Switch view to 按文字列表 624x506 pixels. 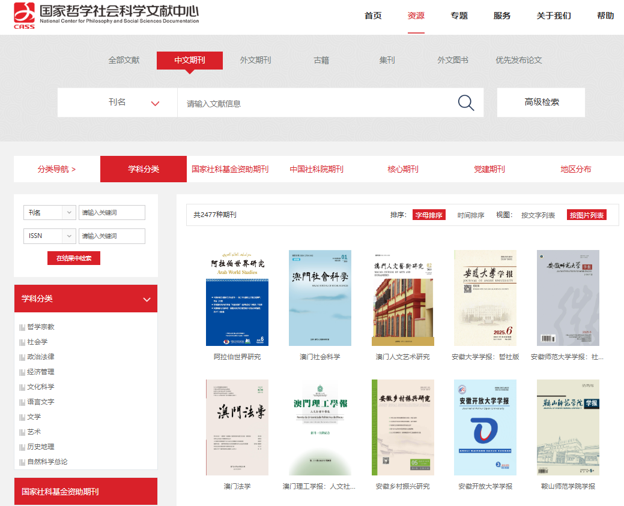(x=538, y=215)
